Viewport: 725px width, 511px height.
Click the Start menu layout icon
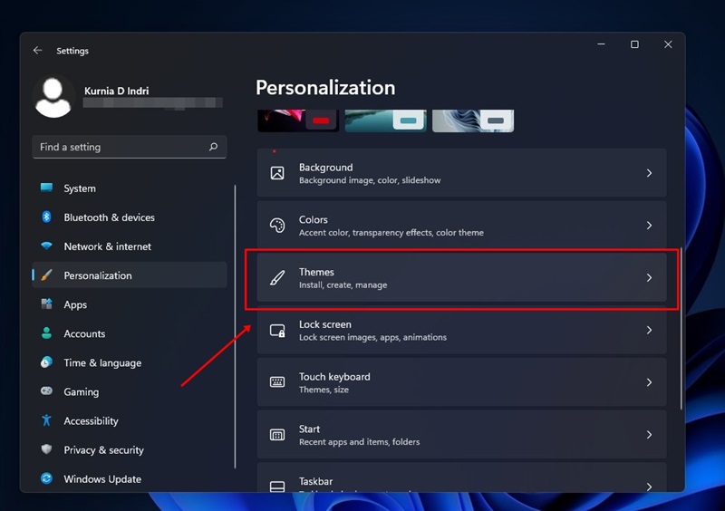tap(277, 435)
